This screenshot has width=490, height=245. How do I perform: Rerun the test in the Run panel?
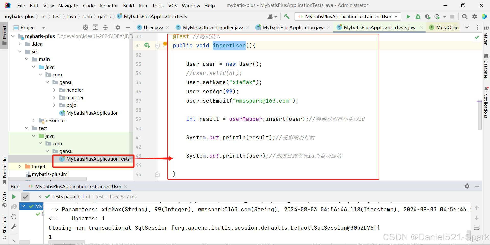click(x=14, y=197)
